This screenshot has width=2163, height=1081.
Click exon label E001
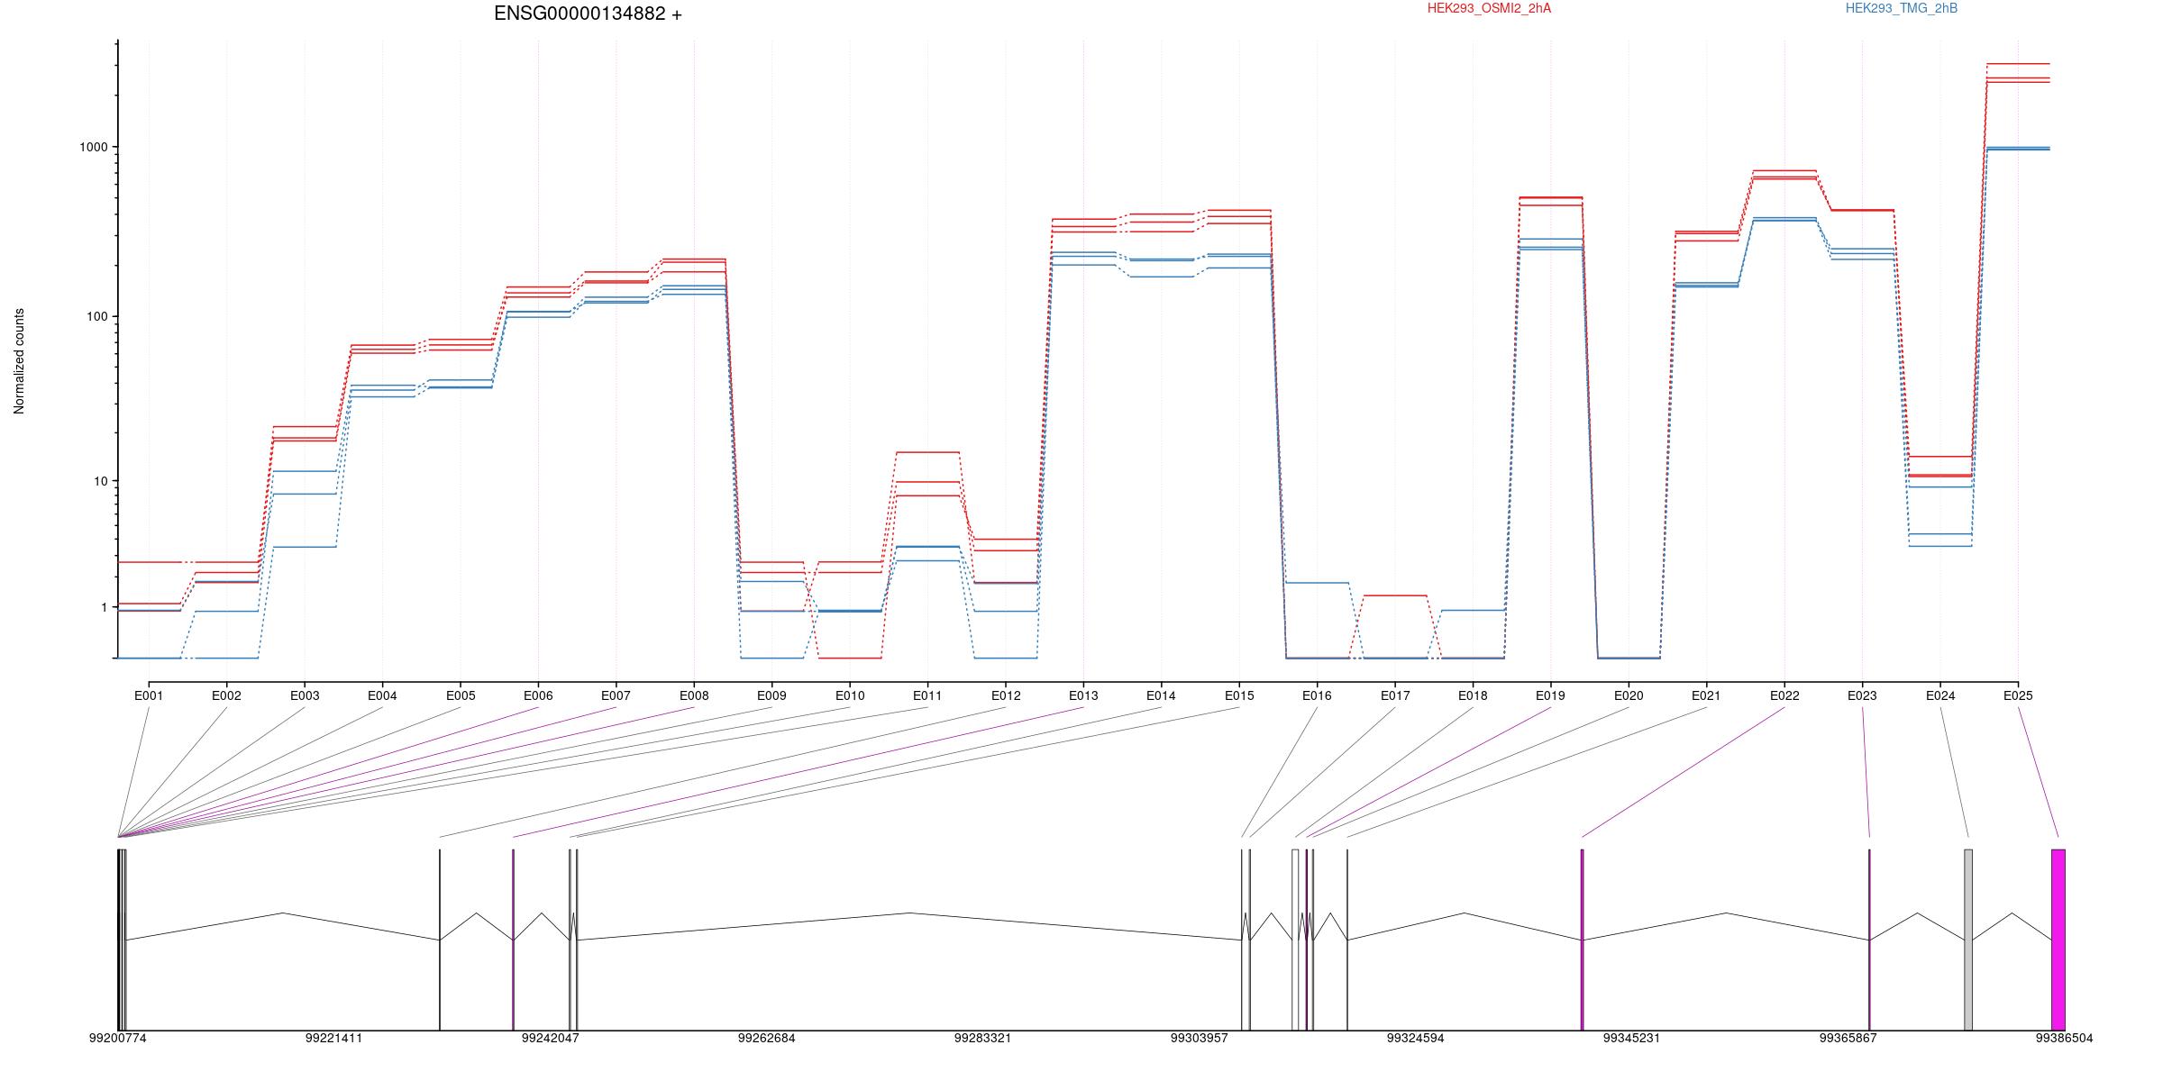point(149,695)
